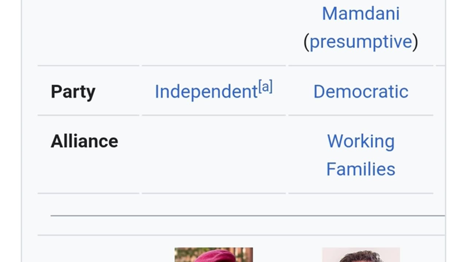Image resolution: width=467 pixels, height=262 pixels.
Task: Click the presumptive link
Action: tap(360, 41)
